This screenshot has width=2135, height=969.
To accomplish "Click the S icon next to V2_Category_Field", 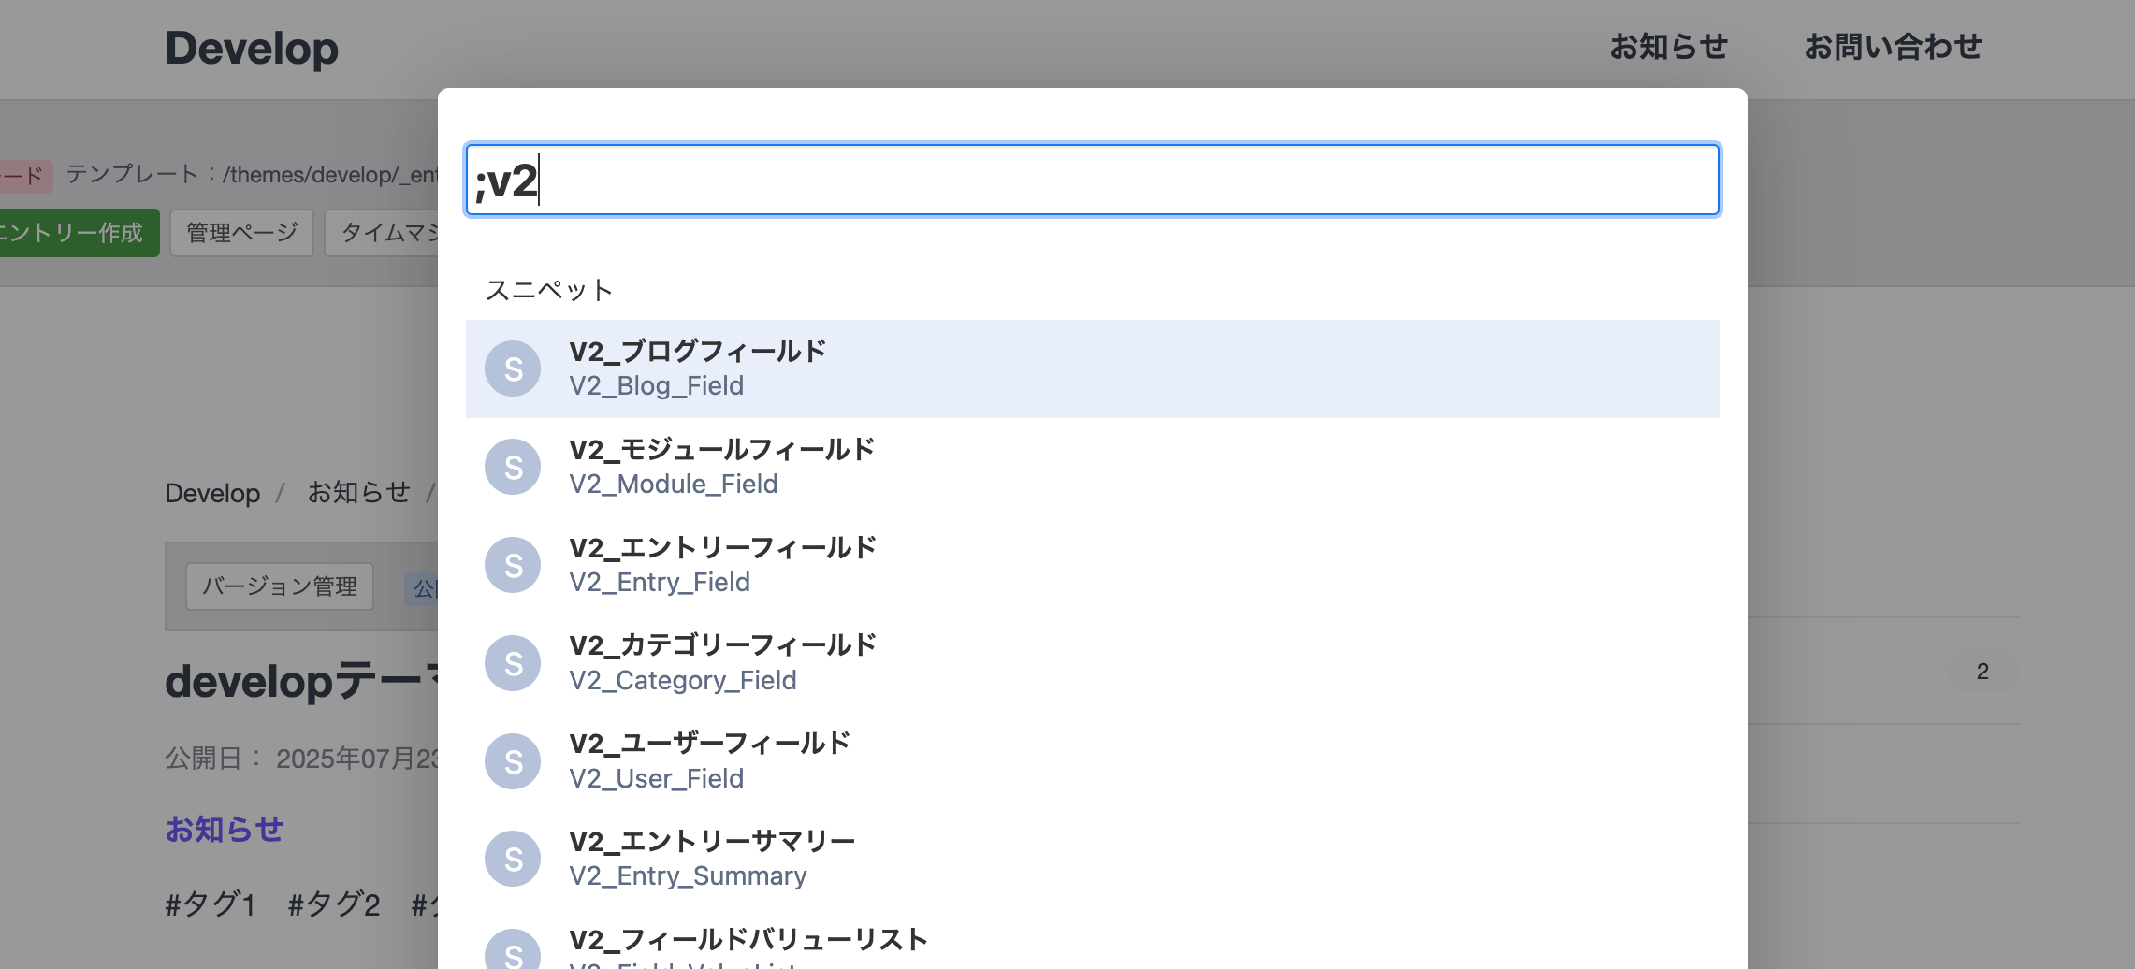I will click(513, 662).
